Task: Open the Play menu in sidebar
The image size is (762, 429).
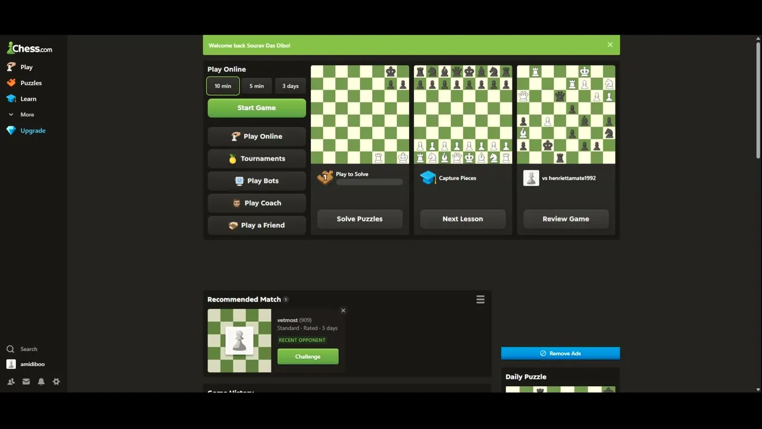Action: point(20,67)
